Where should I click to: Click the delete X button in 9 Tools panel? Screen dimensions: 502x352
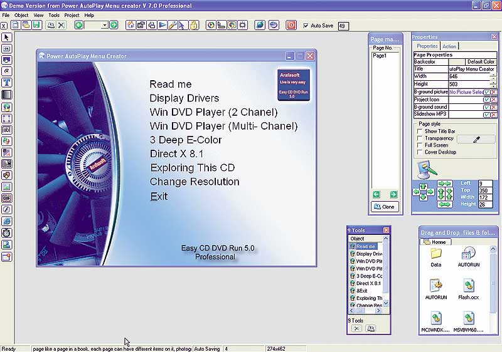tap(356, 328)
